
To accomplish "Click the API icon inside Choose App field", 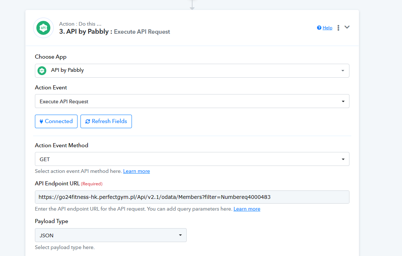I will (42, 71).
